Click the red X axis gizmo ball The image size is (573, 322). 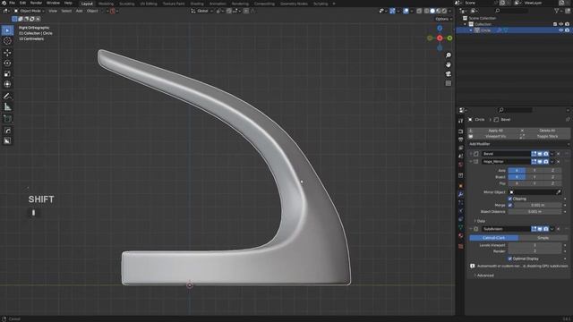tap(440, 38)
